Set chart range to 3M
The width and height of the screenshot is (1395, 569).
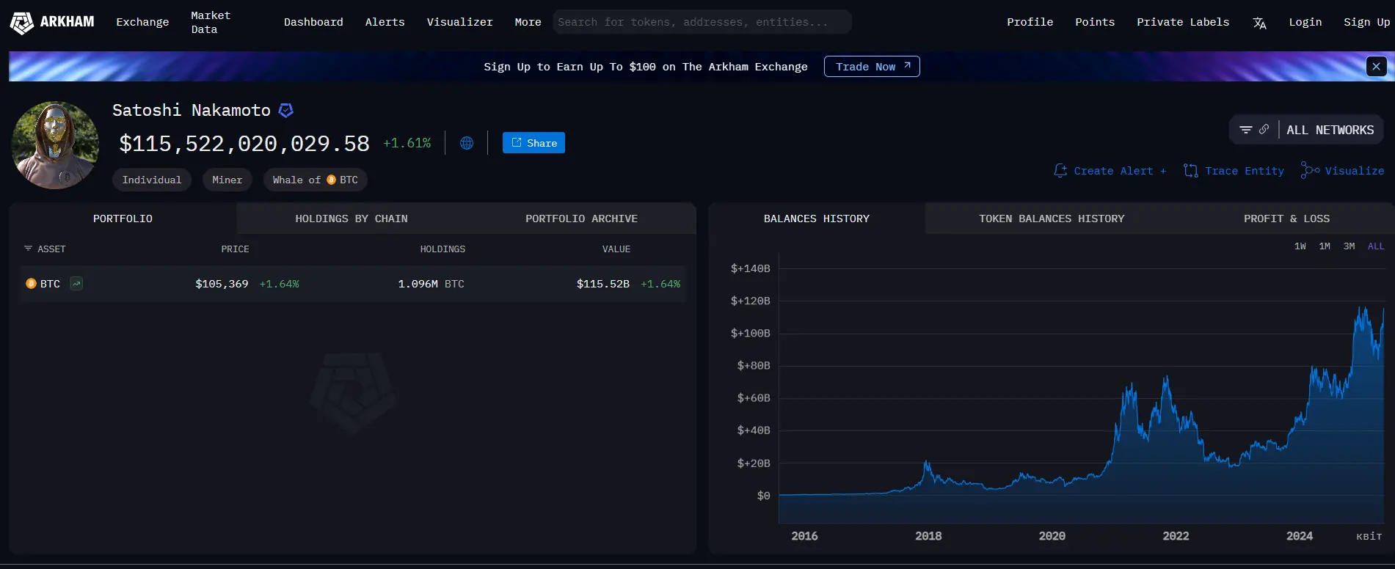click(1350, 246)
